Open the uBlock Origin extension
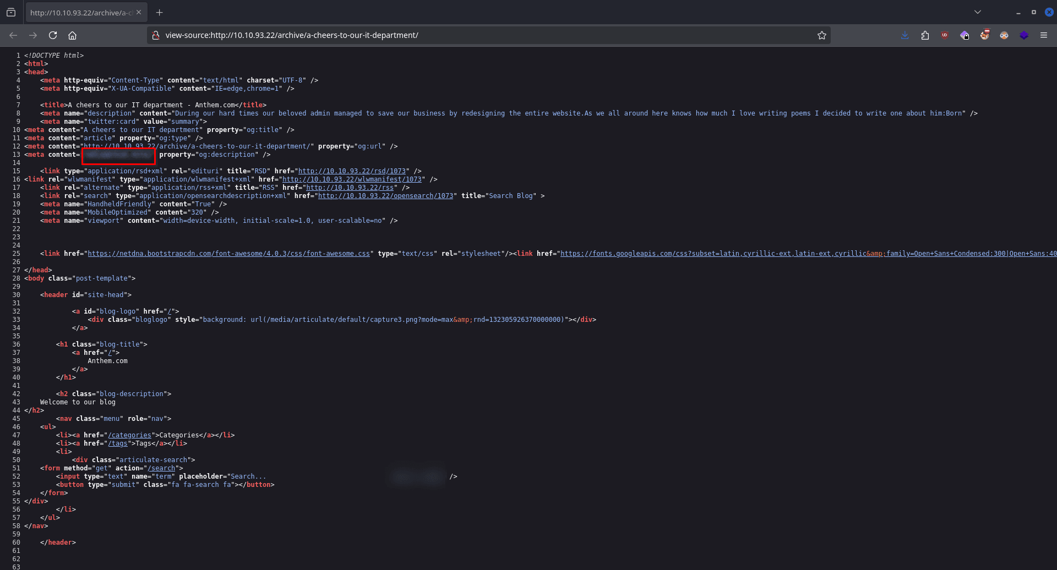 945,35
